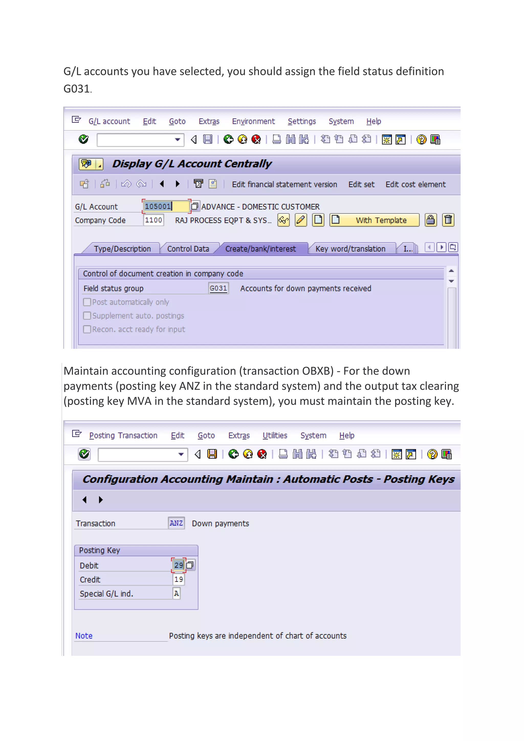Click Create New Session icon in G/L account toolbar
The width and height of the screenshot is (524, 741).
[x=387, y=139]
